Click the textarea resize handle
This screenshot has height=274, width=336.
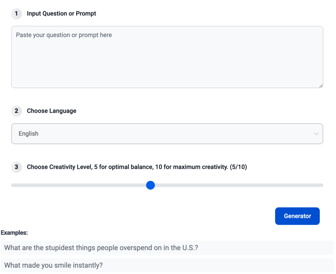point(320,85)
